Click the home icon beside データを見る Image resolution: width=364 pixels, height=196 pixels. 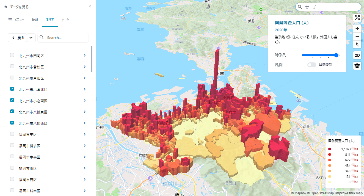point(6,7)
